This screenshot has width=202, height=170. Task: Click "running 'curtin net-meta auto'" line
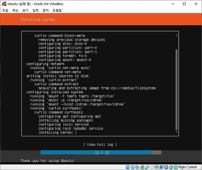coord(61,68)
